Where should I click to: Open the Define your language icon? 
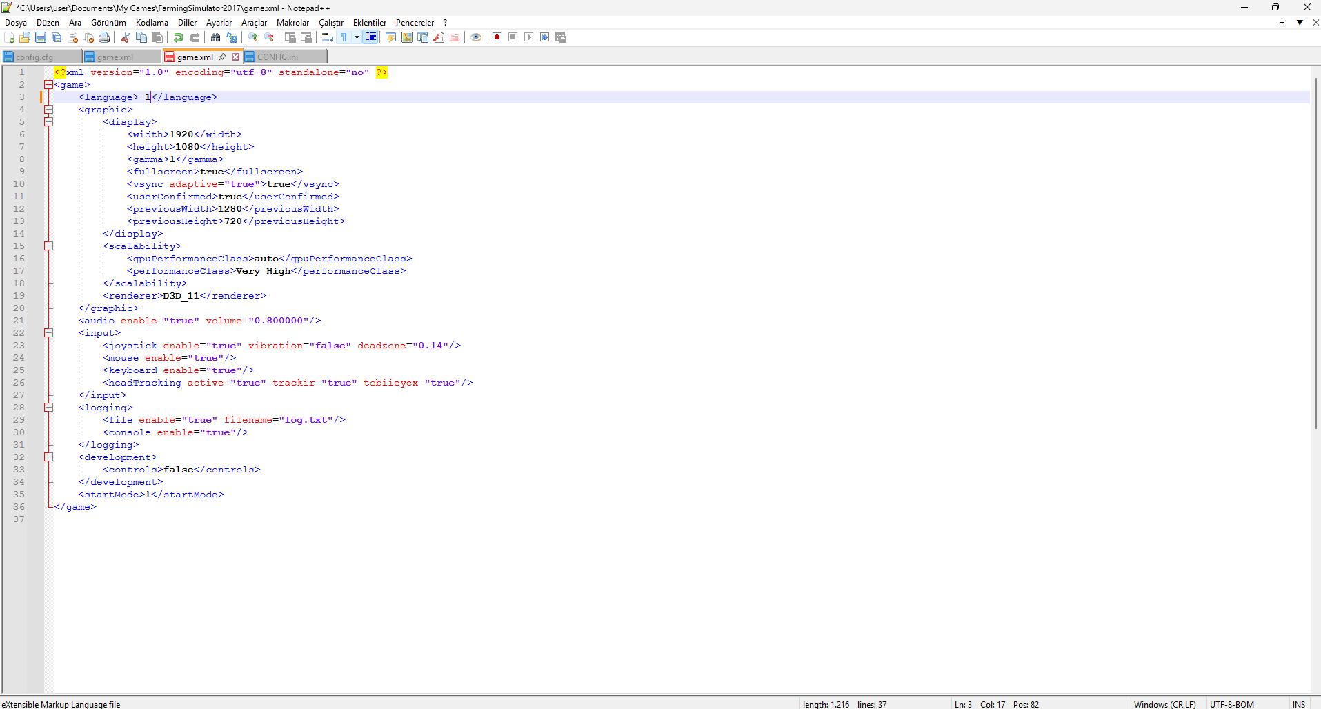[390, 37]
